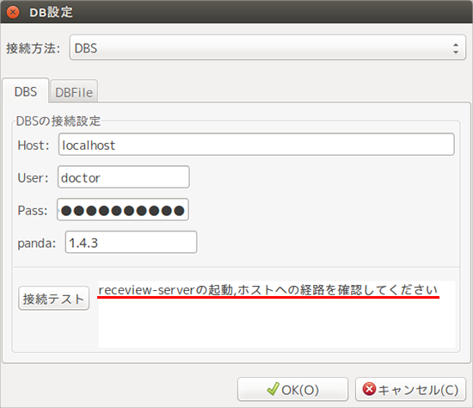
Task: Click the receview-server error message text
Action: coord(267,290)
